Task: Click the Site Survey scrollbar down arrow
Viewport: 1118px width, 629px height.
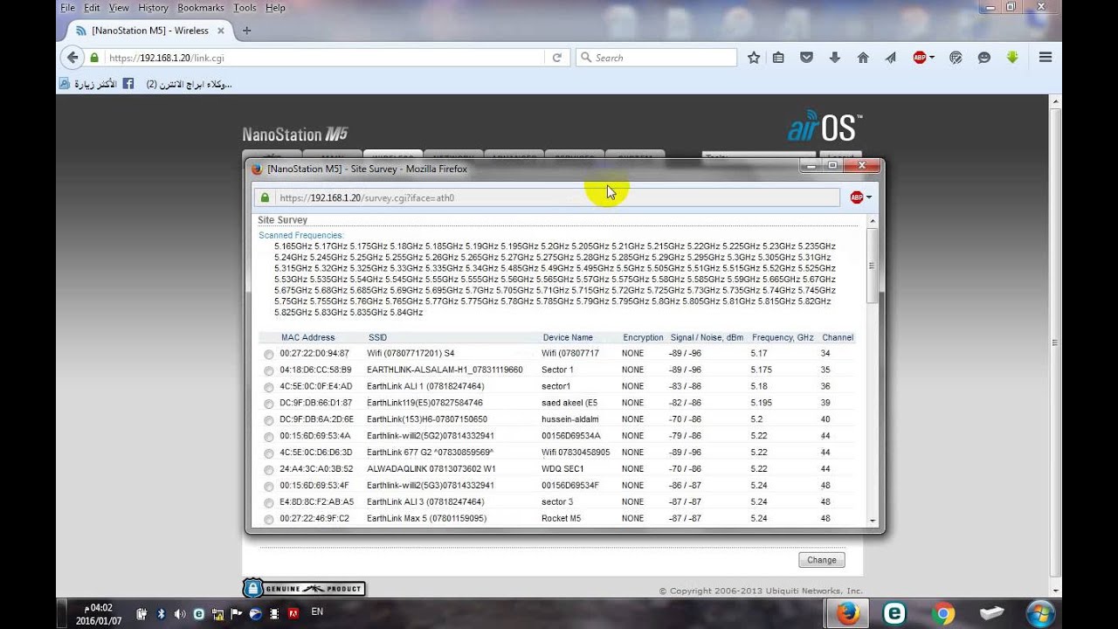Action: (x=873, y=521)
